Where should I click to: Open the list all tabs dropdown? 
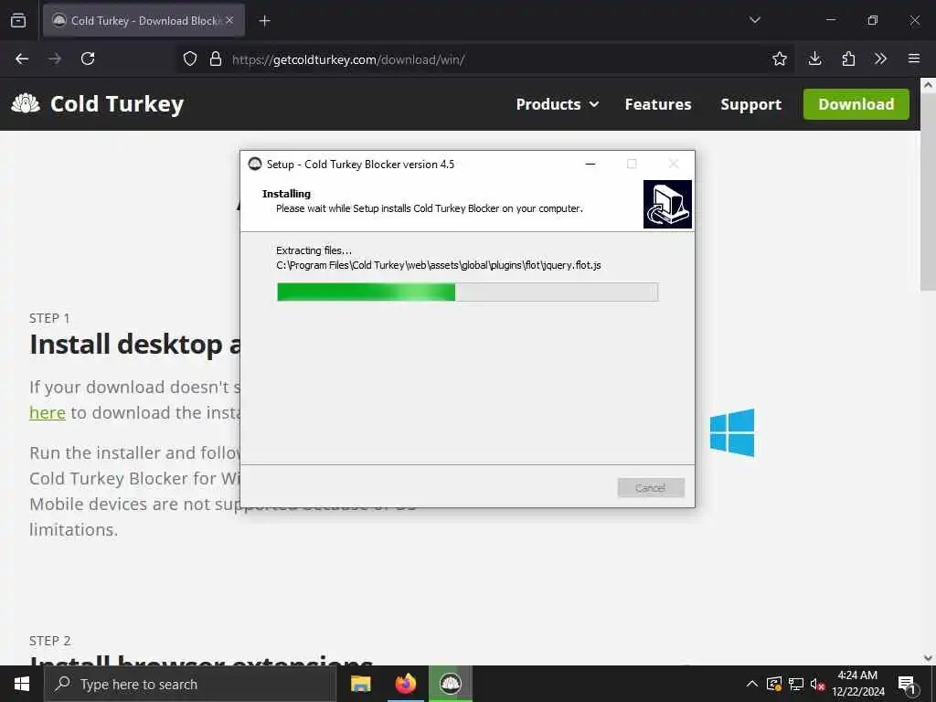point(754,20)
